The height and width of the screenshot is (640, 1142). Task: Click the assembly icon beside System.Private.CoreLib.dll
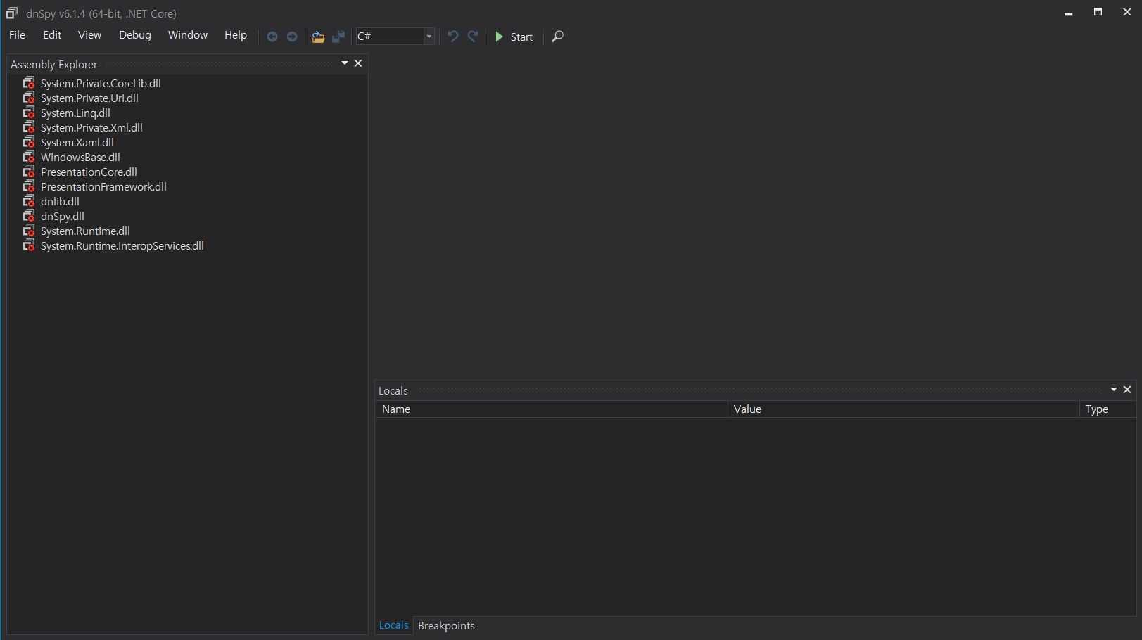pos(29,83)
